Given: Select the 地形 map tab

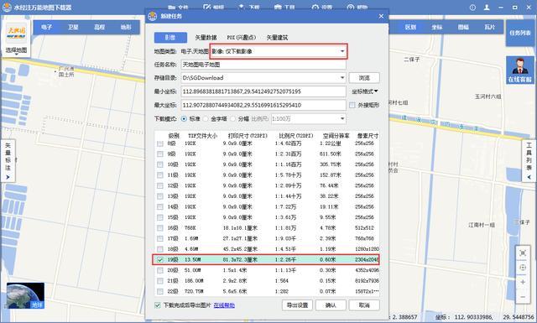Looking at the screenshot, I should 126,27.
